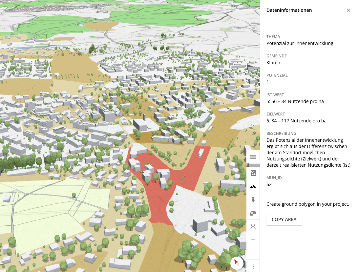Click the Dateninformationen panel title
Image resolution: width=358 pixels, height=272 pixels.
point(289,10)
